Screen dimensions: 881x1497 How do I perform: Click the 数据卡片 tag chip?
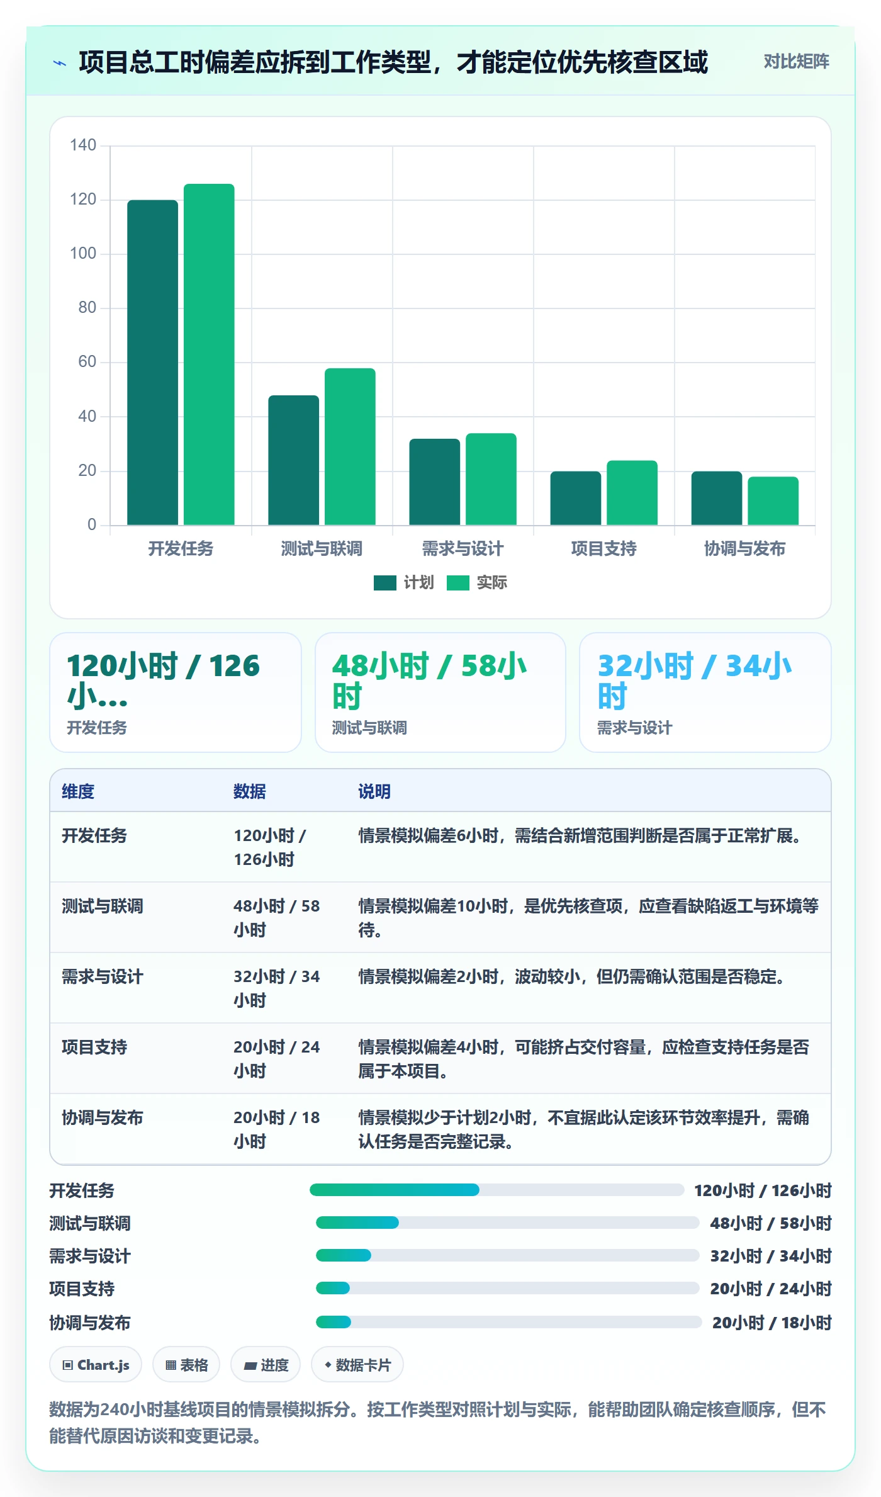[357, 1365]
